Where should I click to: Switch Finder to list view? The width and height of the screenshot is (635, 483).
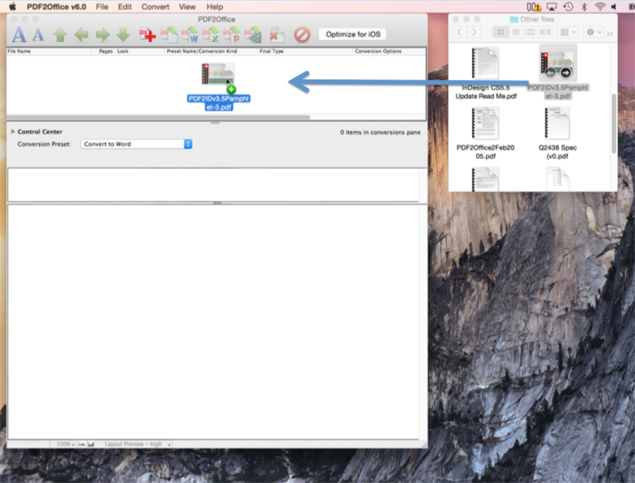tap(515, 32)
